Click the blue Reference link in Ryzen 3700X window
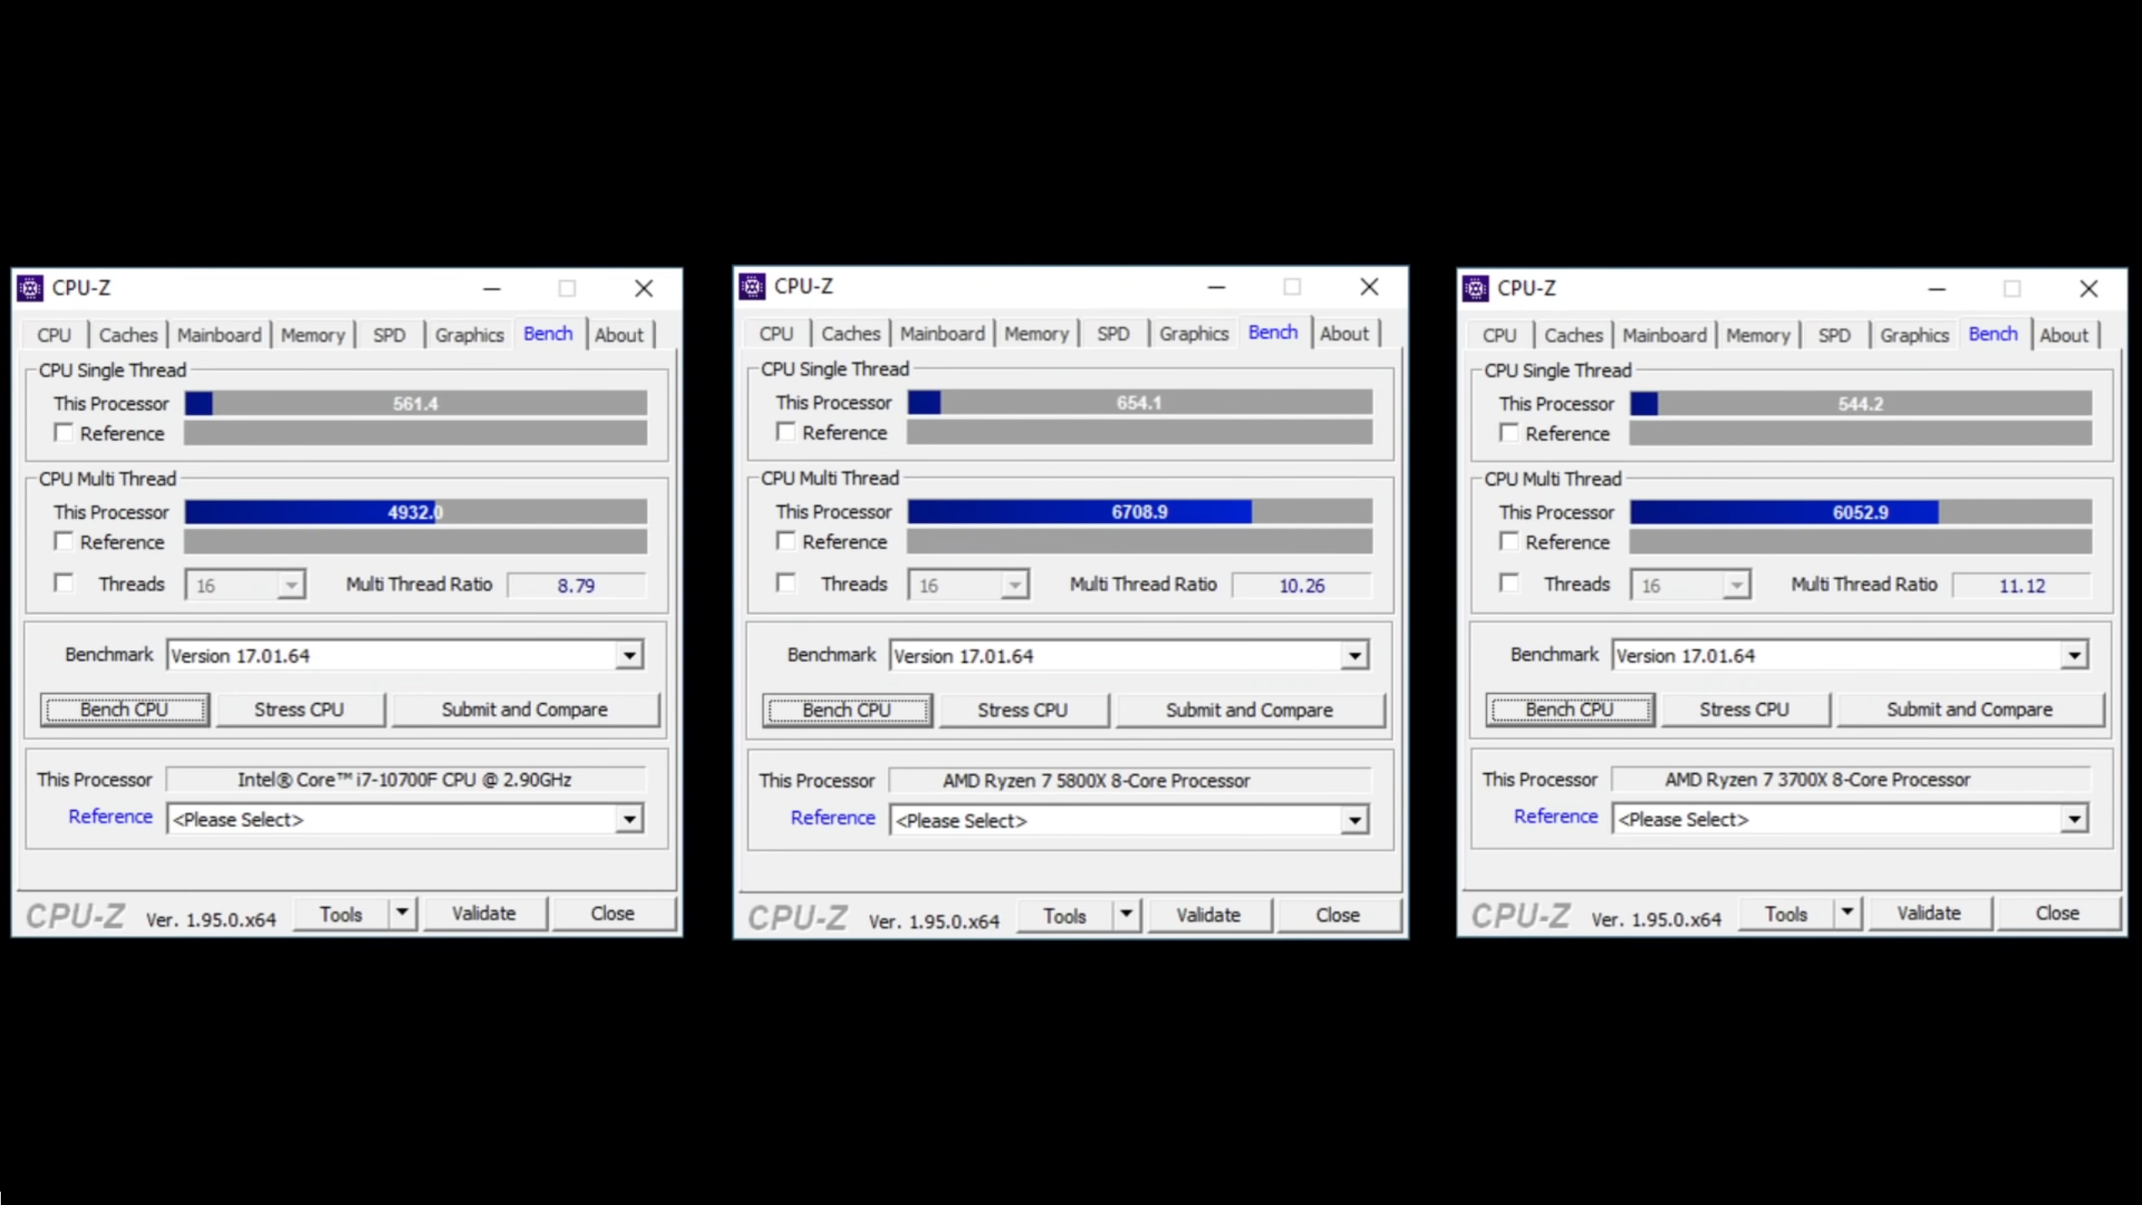The image size is (2142, 1205). 1556,816
